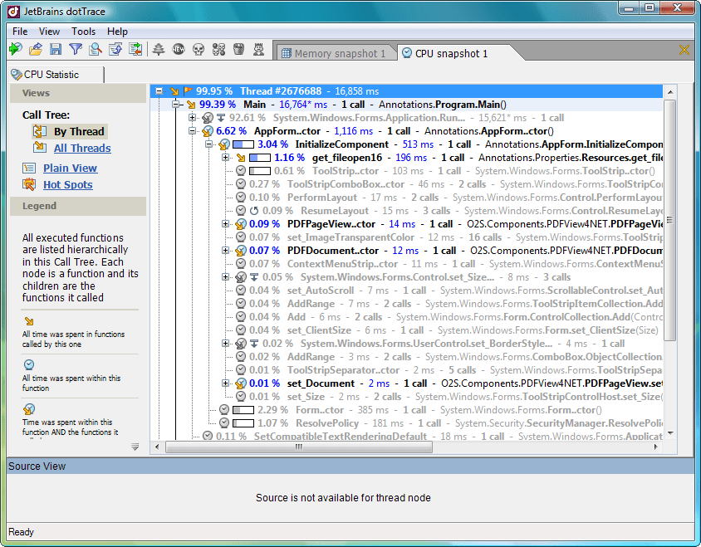Close the tab with the orange X
Image resolution: width=701 pixels, height=547 pixels.
pyautogui.click(x=684, y=51)
